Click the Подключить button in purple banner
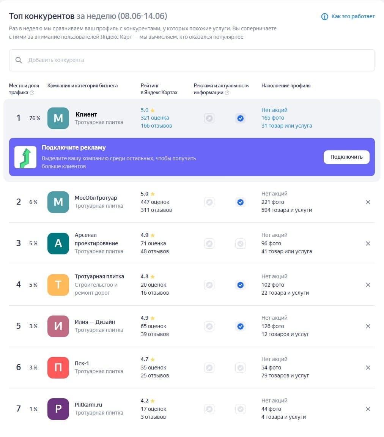384x437 pixels. [346, 157]
